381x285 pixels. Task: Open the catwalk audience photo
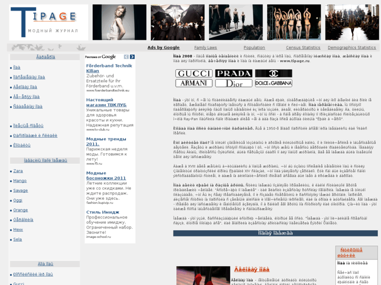tap(352, 22)
